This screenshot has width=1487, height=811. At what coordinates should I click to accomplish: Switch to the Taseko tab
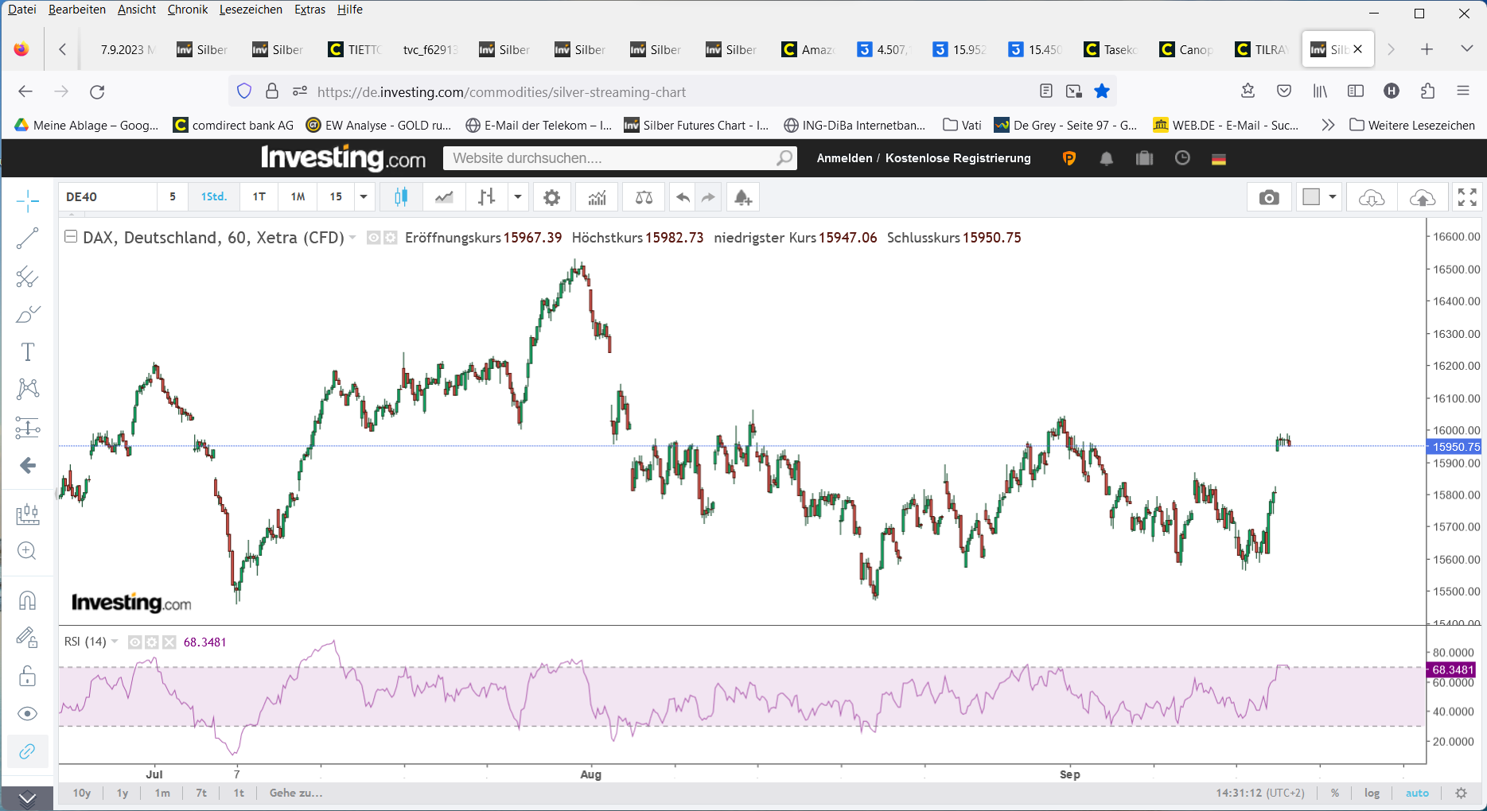tap(1111, 49)
